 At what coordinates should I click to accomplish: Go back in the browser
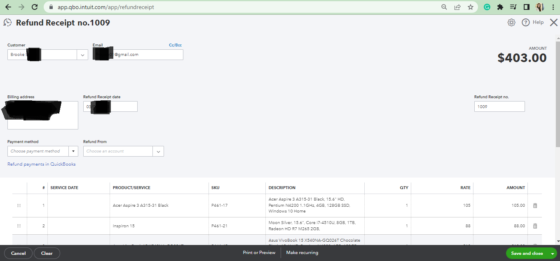pos(8,7)
